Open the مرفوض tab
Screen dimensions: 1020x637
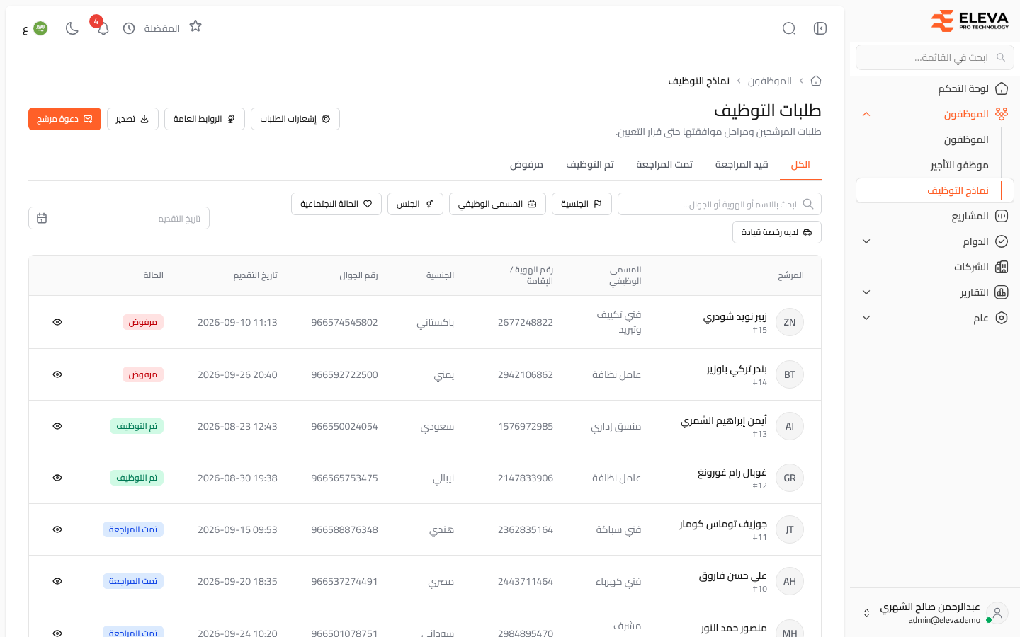point(526,164)
